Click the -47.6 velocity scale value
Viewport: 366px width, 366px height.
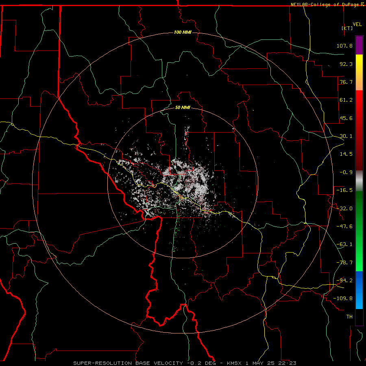coord(344,227)
